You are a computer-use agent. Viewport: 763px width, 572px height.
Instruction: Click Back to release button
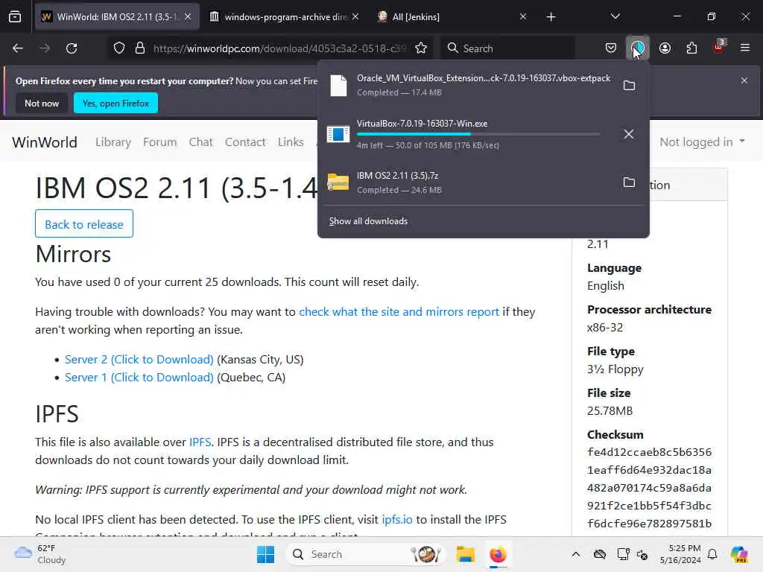[x=84, y=223]
